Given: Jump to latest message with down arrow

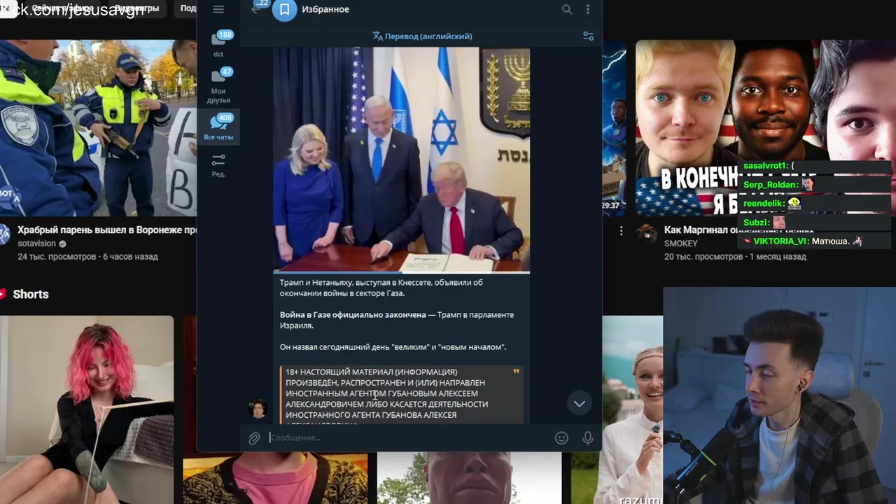Looking at the screenshot, I should tap(580, 403).
